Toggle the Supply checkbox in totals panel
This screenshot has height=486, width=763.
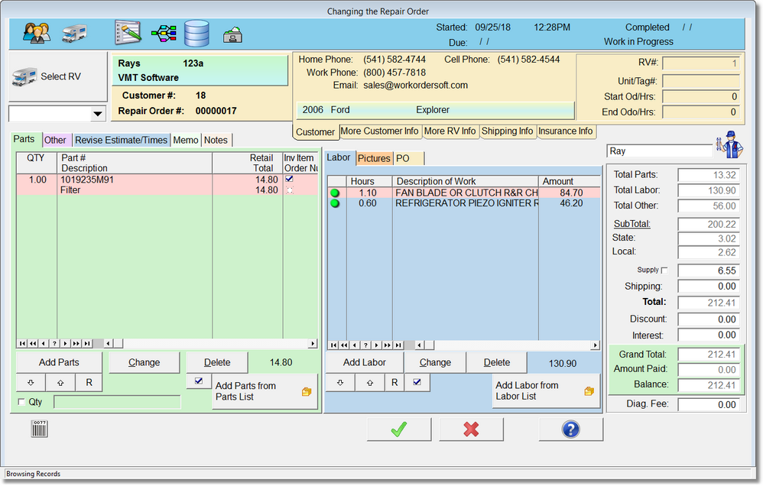(x=664, y=271)
